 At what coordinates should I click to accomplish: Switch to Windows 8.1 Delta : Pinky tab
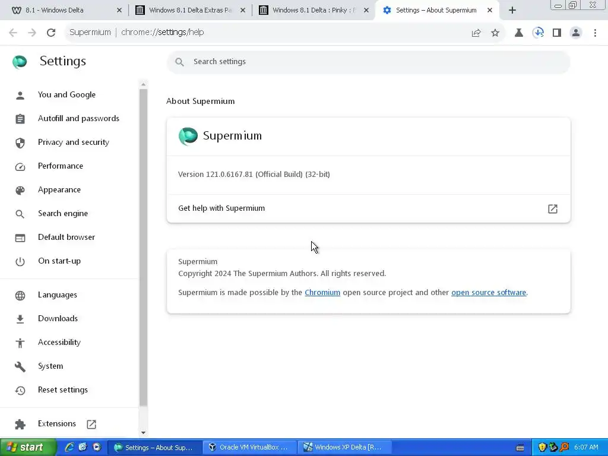pyautogui.click(x=313, y=11)
